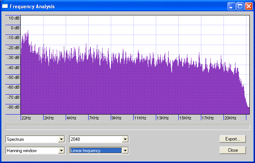Expand the Linear frequency axis dropdown arrow

(125, 151)
